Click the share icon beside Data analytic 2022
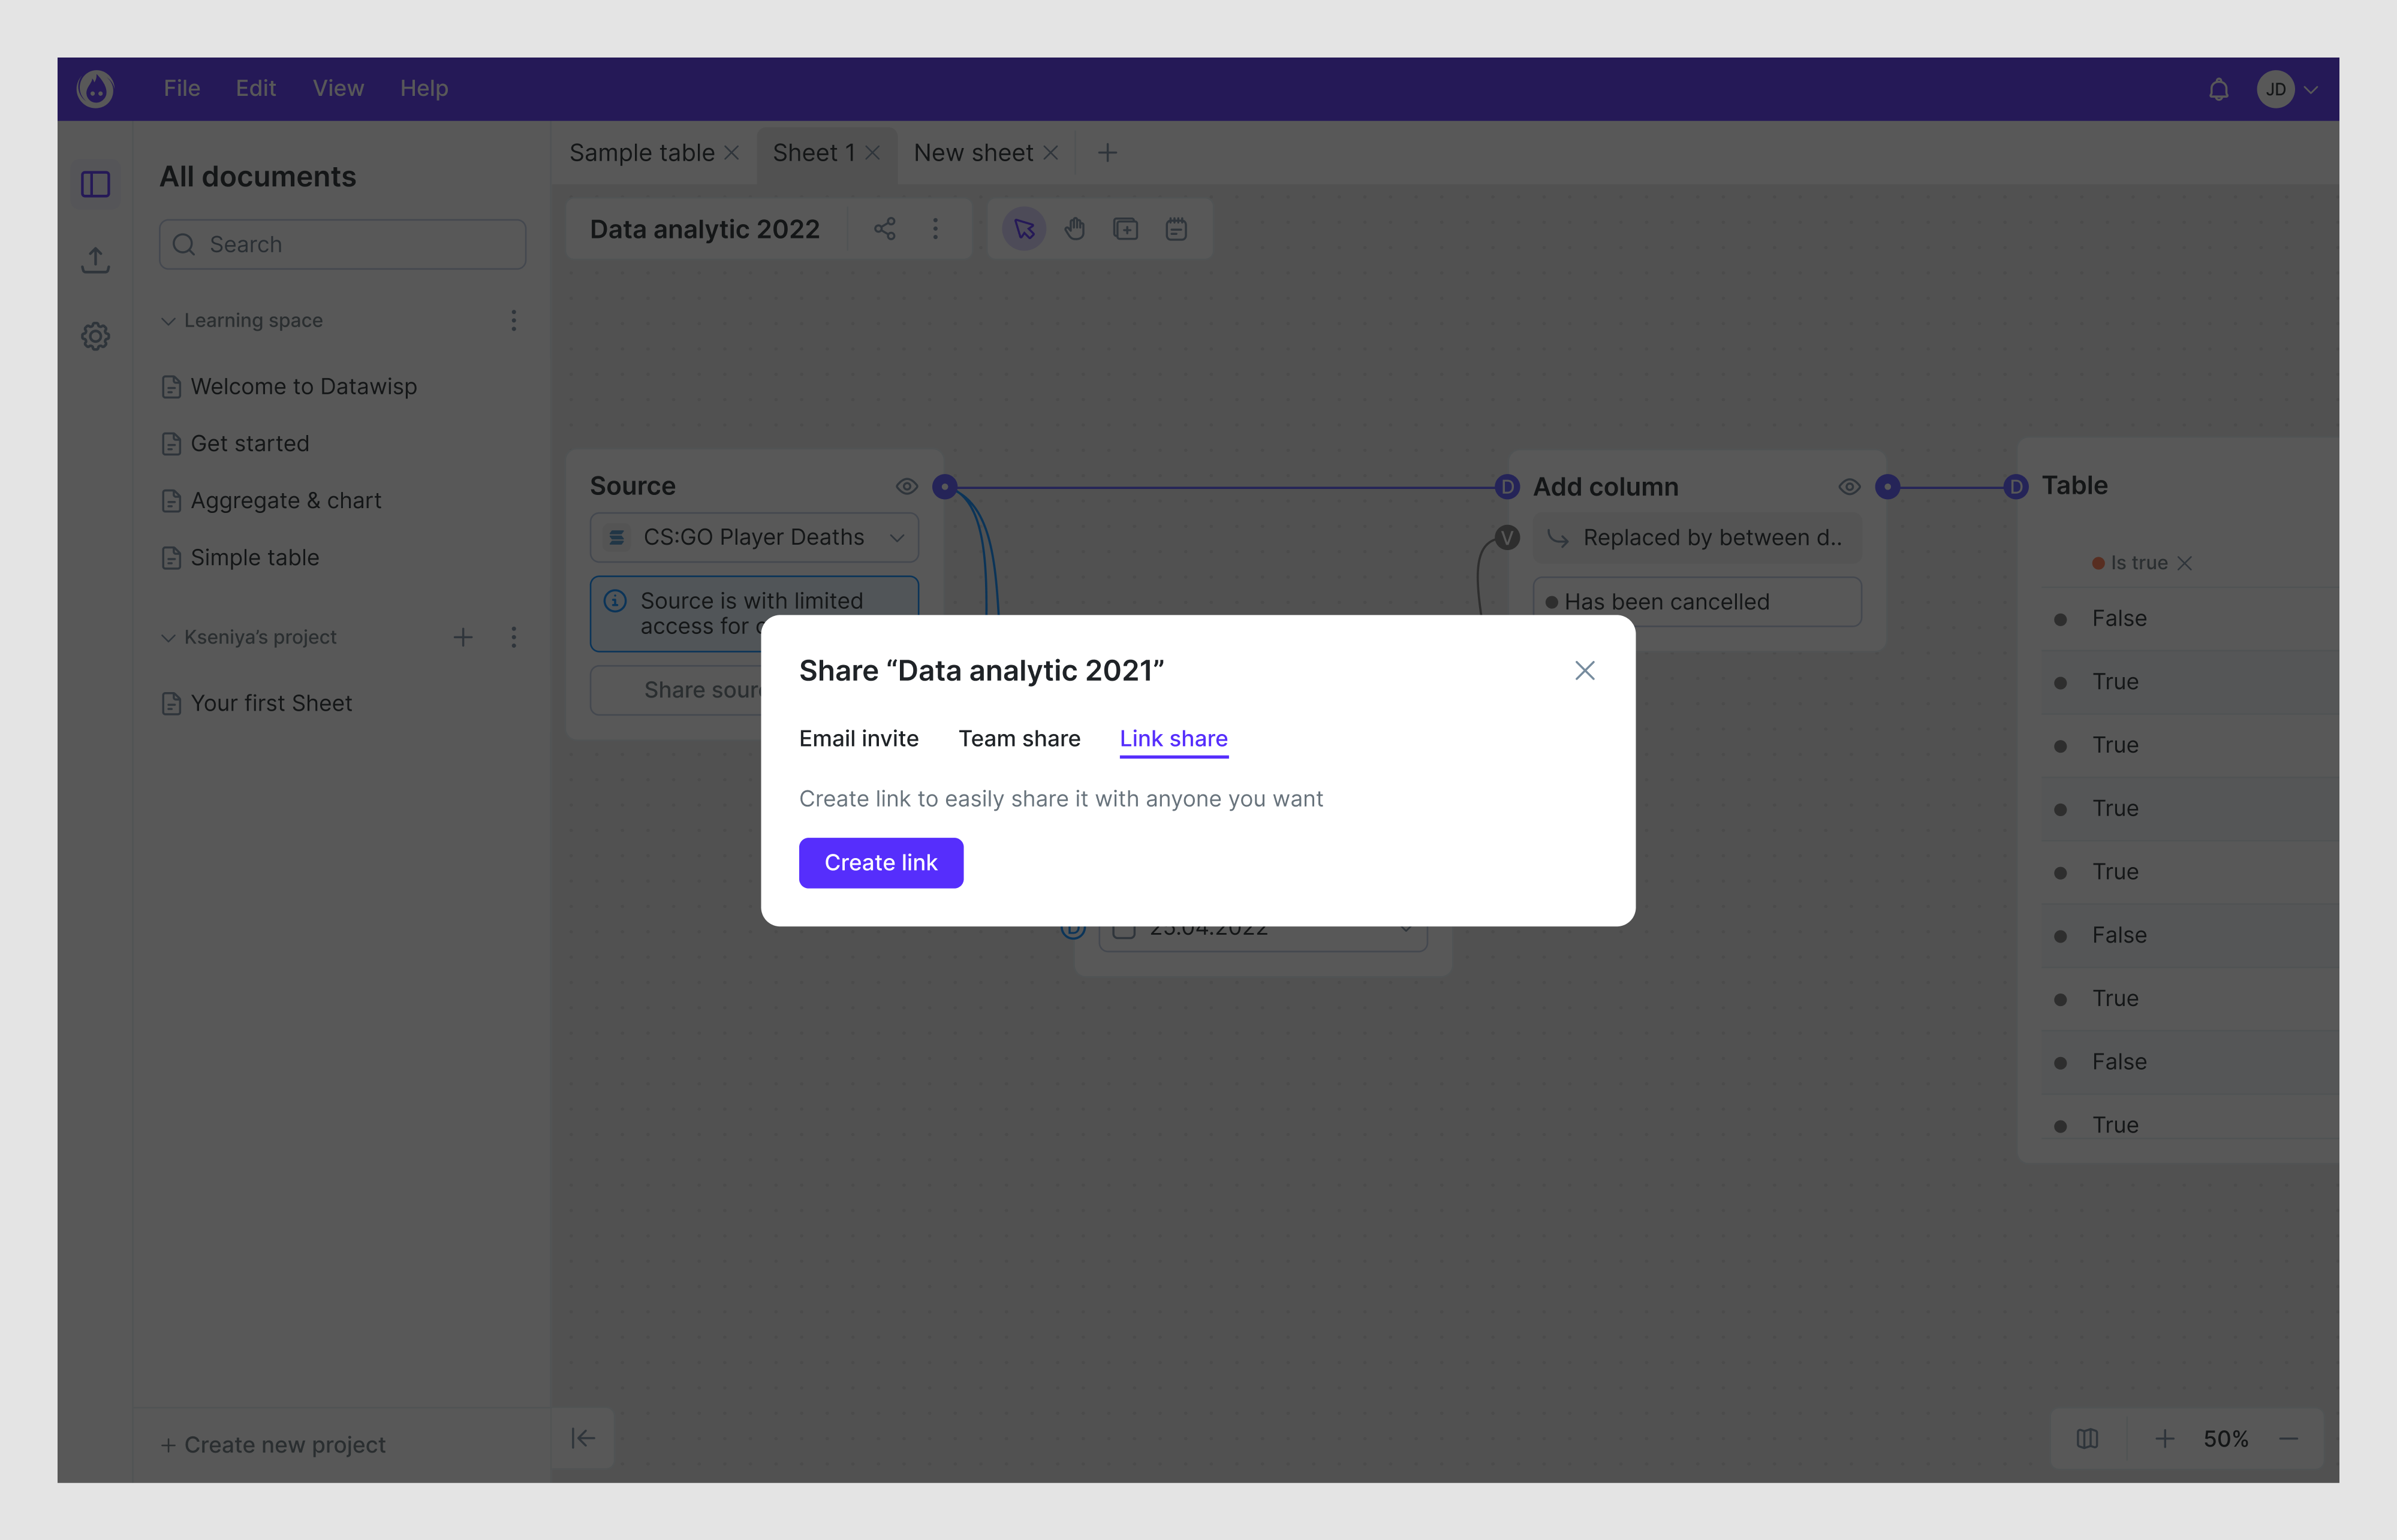Viewport: 2397px width, 1540px height. tap(884, 229)
